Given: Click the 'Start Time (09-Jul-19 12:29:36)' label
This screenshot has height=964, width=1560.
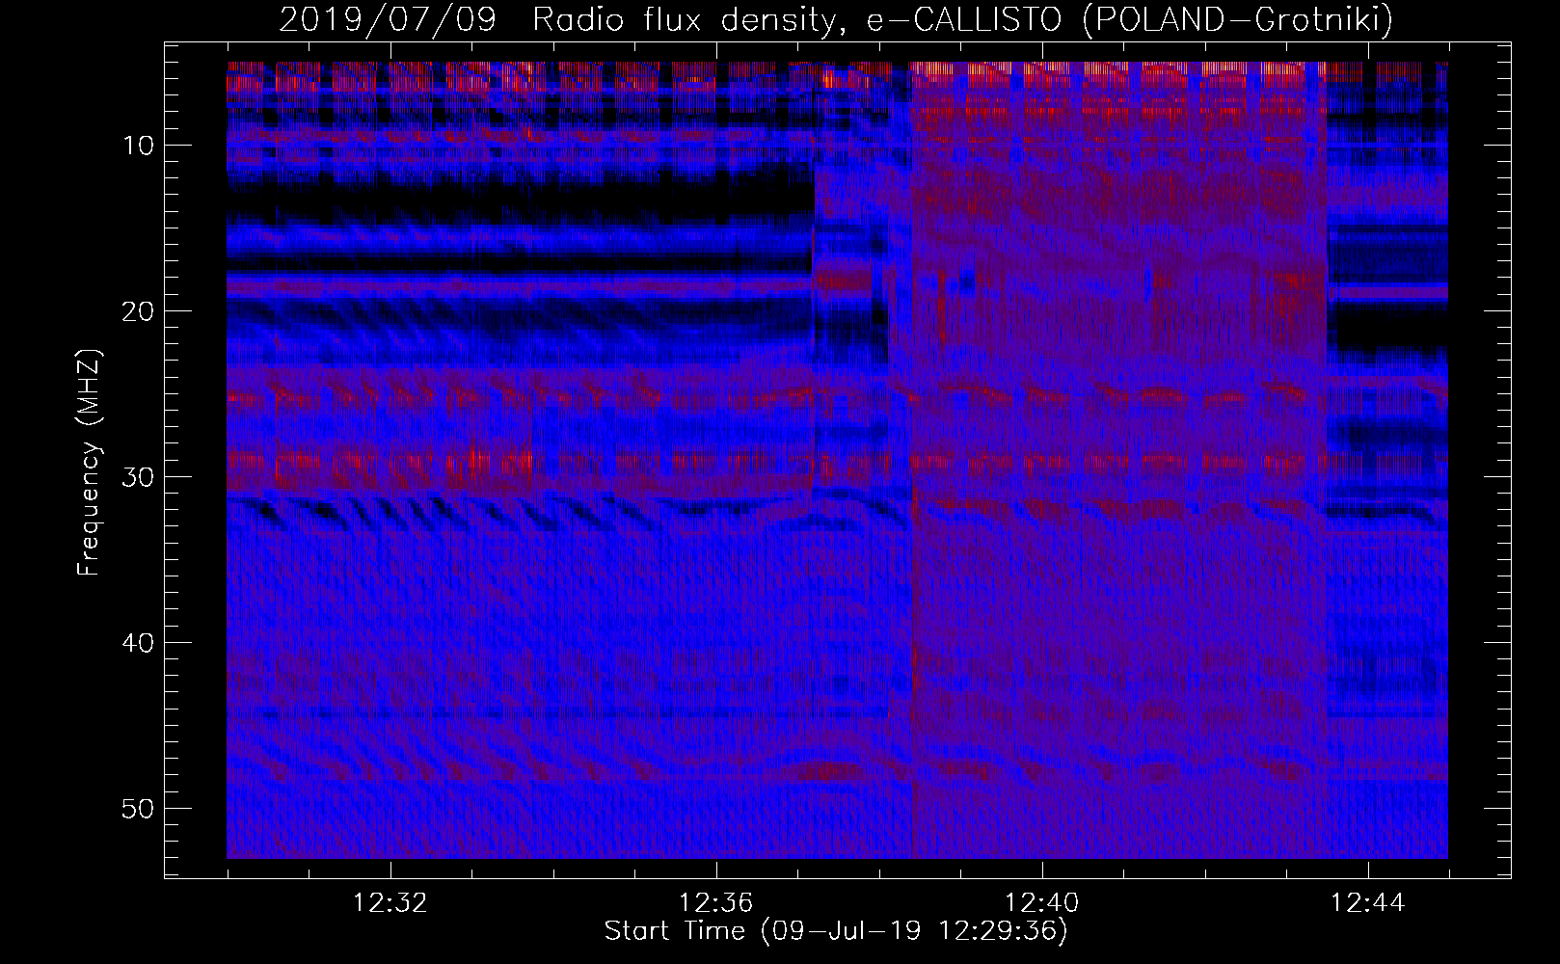Looking at the screenshot, I should click(x=836, y=931).
